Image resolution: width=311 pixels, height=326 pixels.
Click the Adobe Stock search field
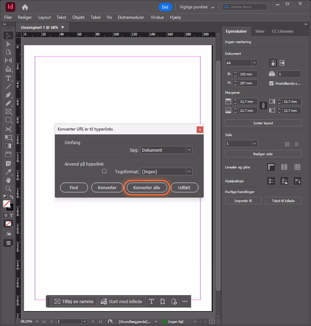click(245, 7)
